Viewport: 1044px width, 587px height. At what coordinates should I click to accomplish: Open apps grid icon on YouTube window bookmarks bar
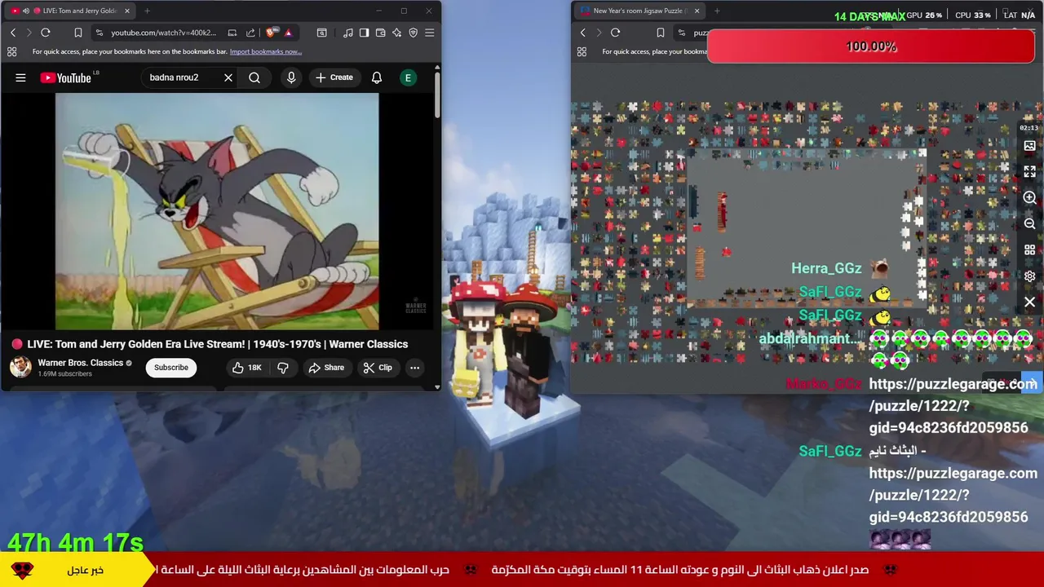11,51
